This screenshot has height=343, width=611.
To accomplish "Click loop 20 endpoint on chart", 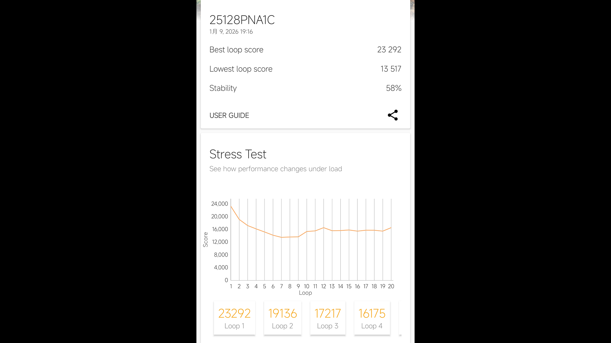I will 391,228.
